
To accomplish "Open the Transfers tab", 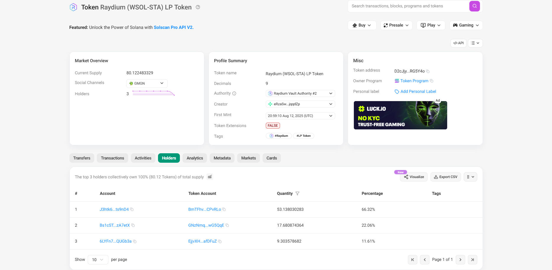I will coord(82,158).
